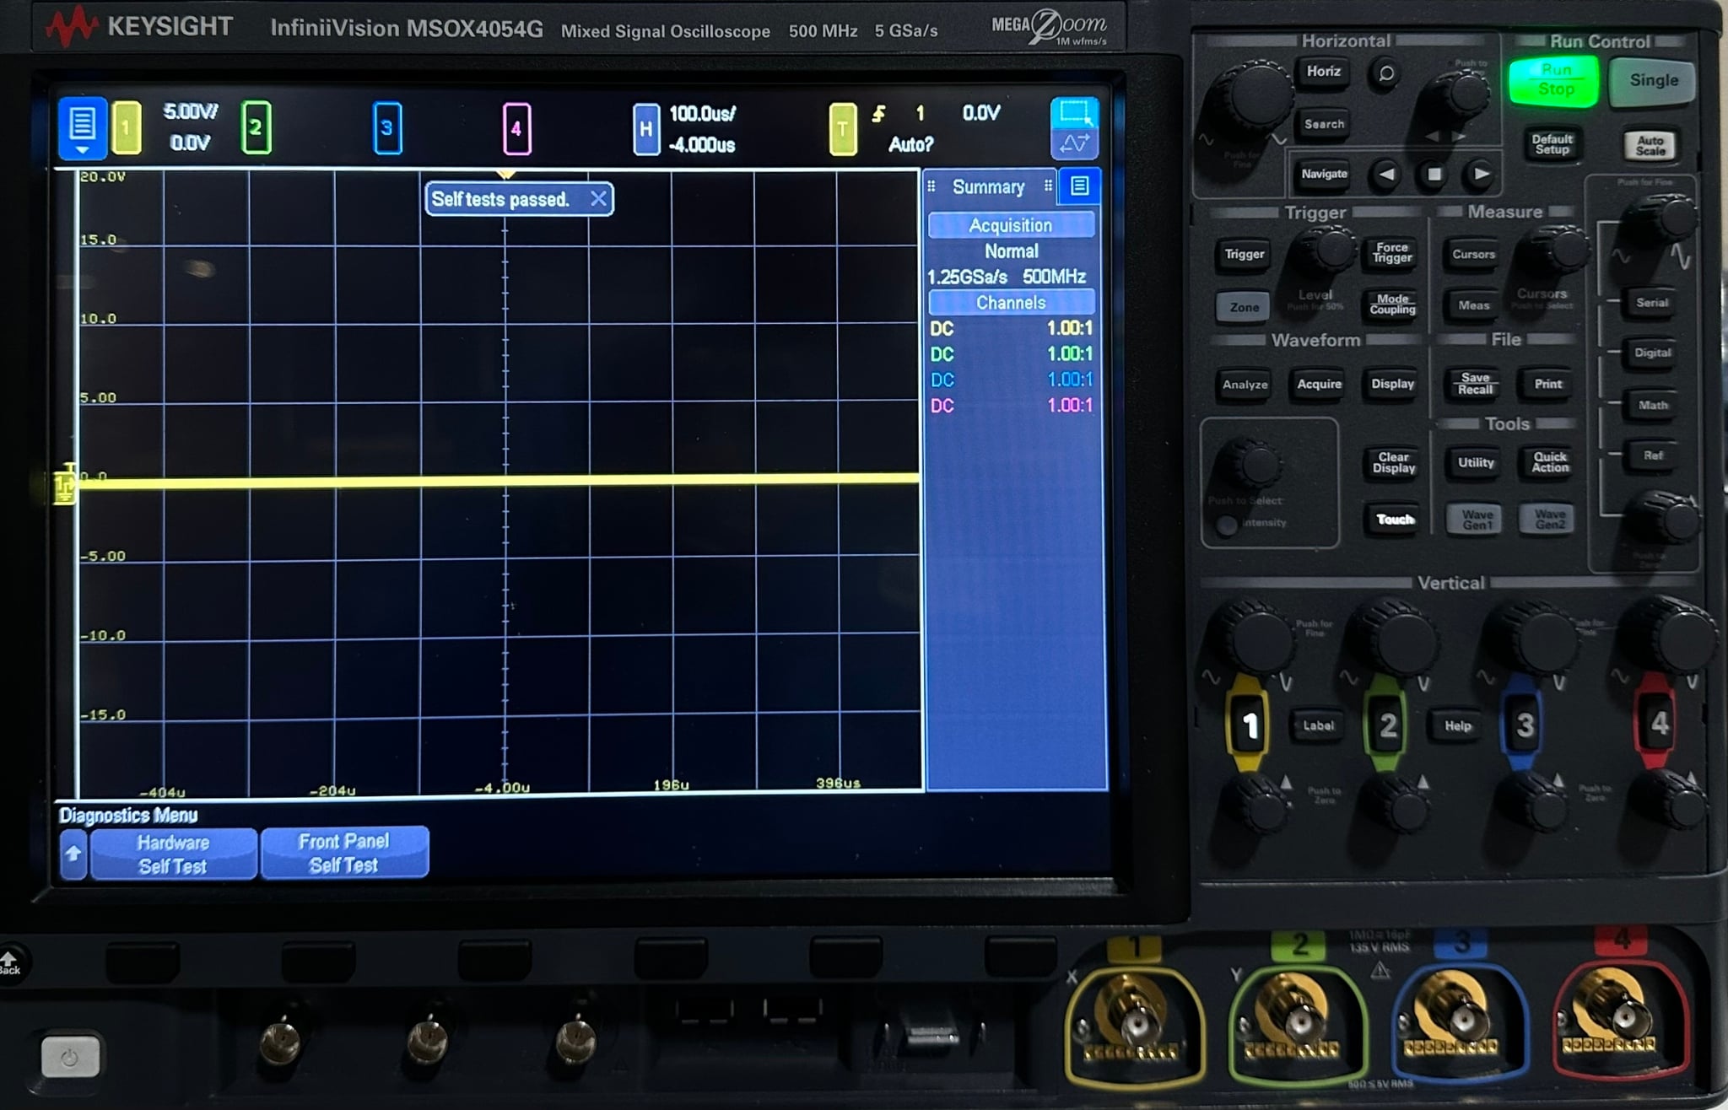This screenshot has width=1728, height=1110.
Task: Start the Front Panel Self Test
Action: 344,853
